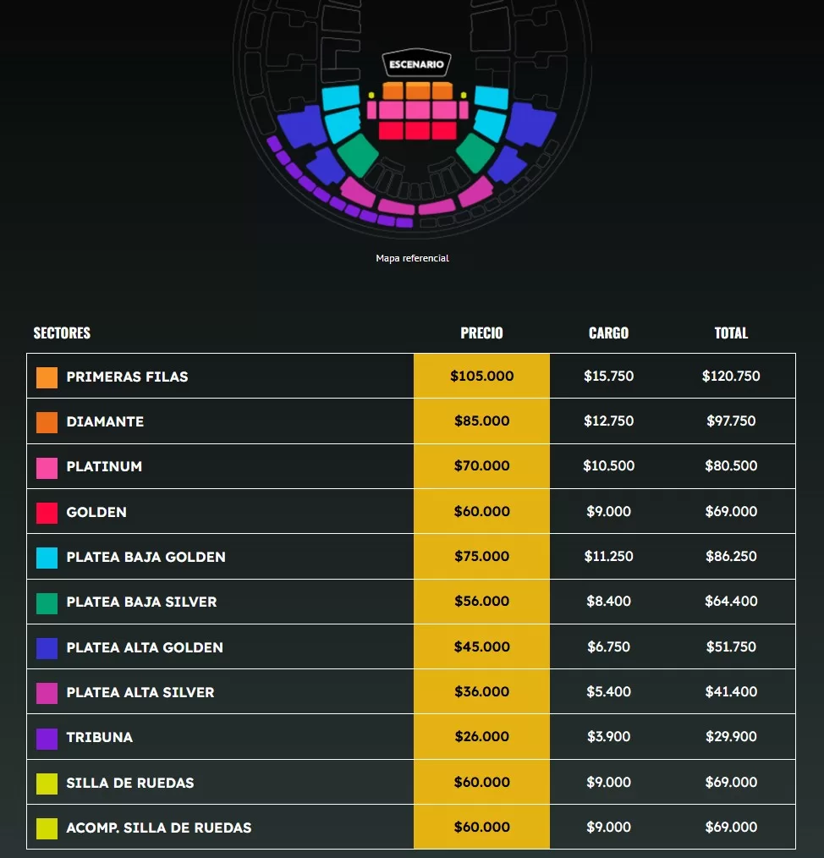Click the Diamante dark orange swatch
Screen dimensions: 824x858
coord(47,422)
